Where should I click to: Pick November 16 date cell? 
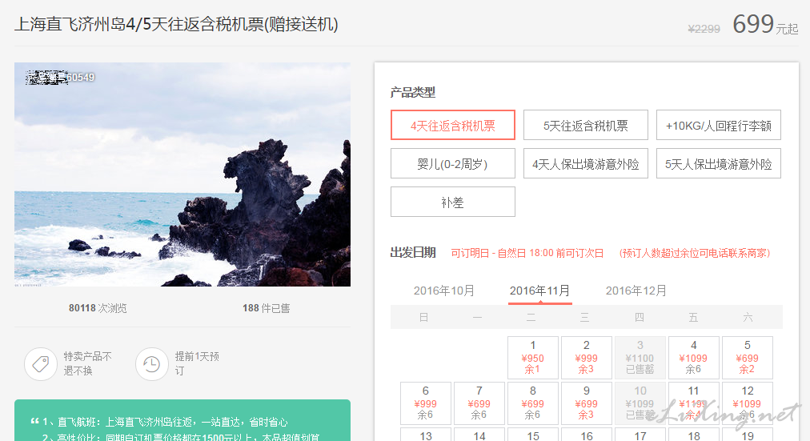click(x=587, y=435)
